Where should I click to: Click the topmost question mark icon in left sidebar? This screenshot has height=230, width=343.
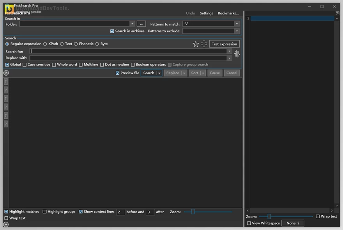pyautogui.click(x=5, y=81)
